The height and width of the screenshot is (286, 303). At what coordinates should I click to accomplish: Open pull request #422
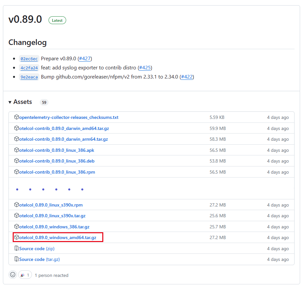coord(187,77)
